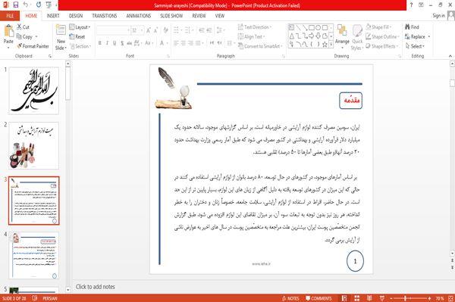Switch to REVIEW tab
The width and height of the screenshot is (455, 302).
199,16
